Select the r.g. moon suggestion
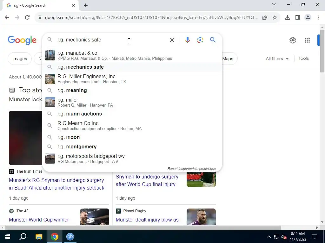The width and height of the screenshot is (325, 243). 132,137
